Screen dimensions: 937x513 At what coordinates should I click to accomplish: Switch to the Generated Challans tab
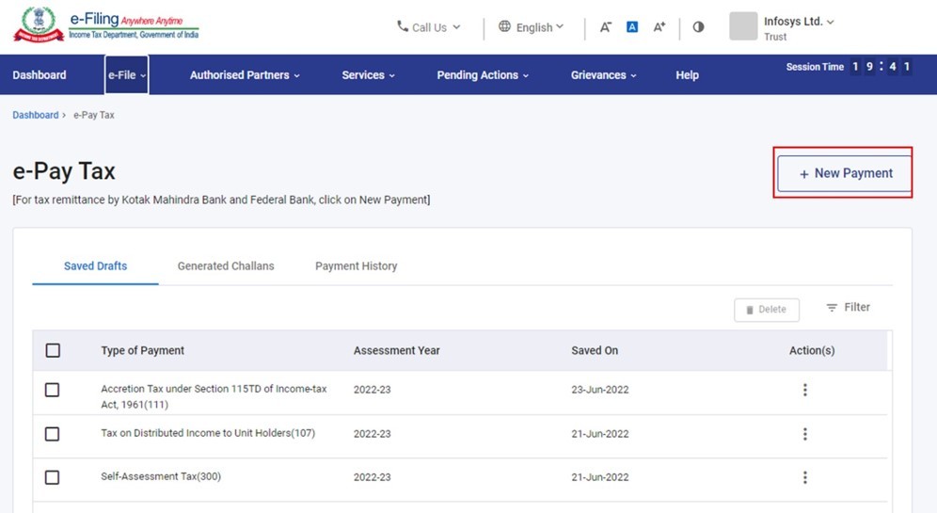pyautogui.click(x=226, y=266)
